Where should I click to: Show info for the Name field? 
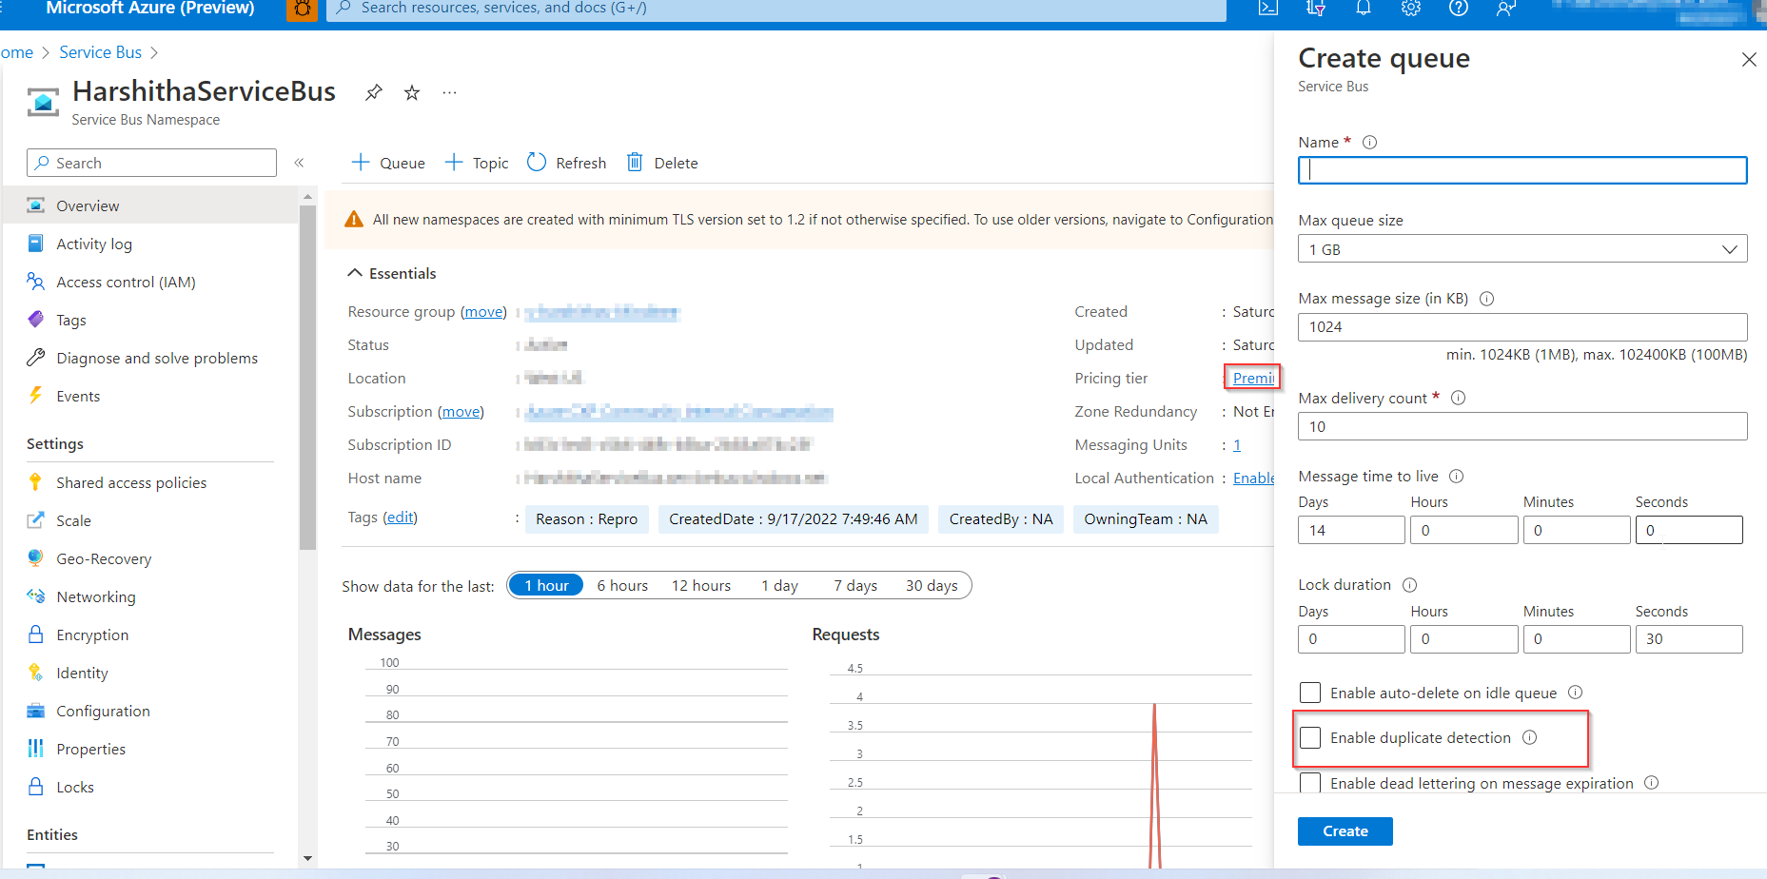(1370, 143)
